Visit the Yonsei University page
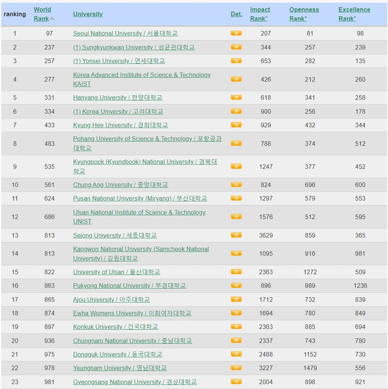This screenshot has width=388, height=389. pyautogui.click(x=119, y=61)
